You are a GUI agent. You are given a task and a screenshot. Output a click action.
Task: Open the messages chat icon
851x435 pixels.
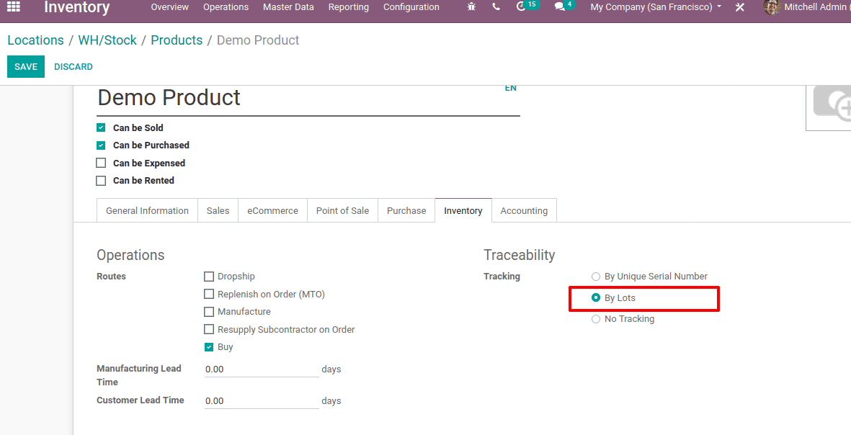coord(564,6)
